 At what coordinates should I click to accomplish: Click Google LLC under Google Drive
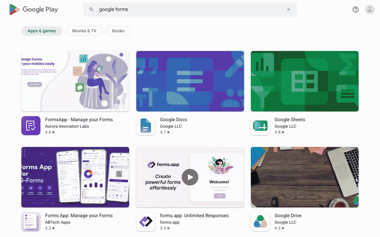[285, 223]
